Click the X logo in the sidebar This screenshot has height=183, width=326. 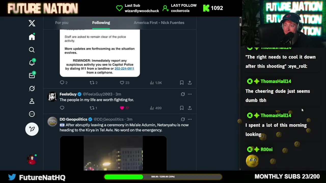32,23
